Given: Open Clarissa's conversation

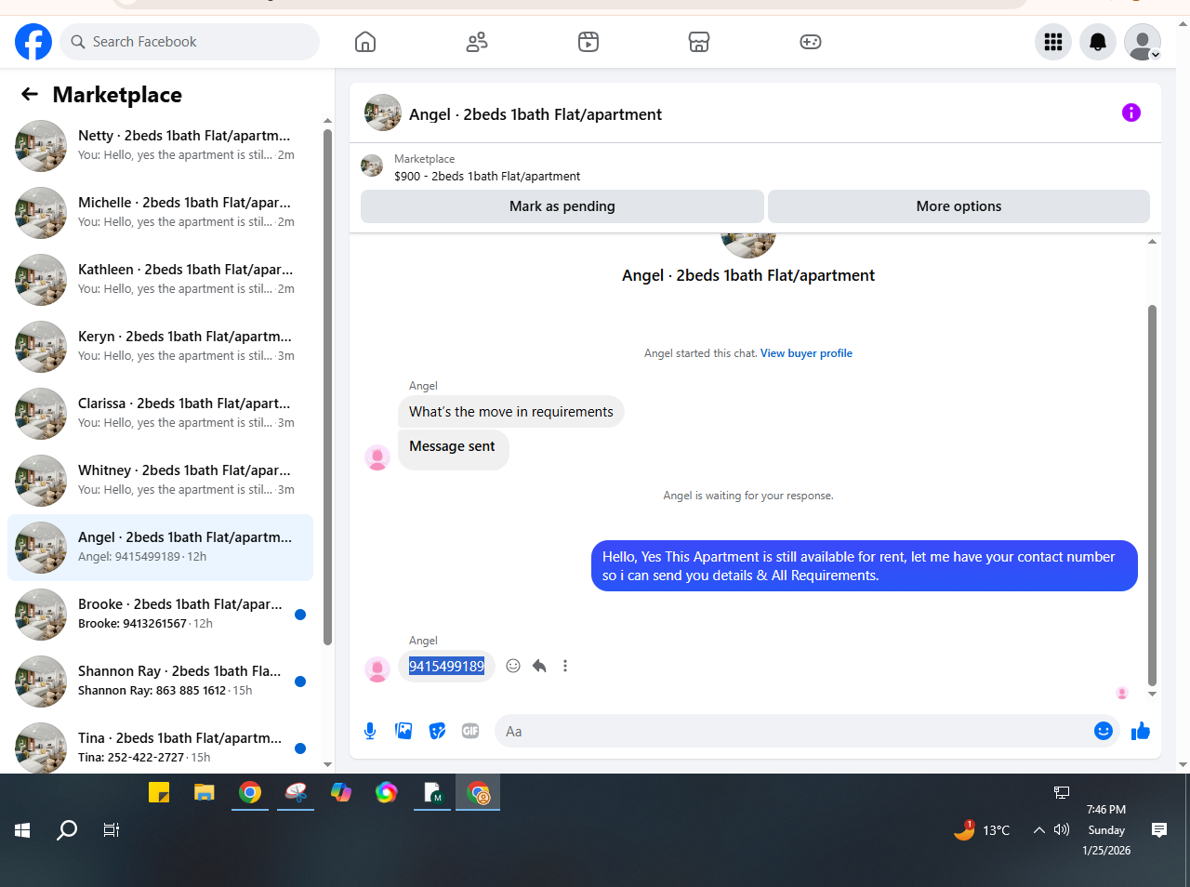Looking at the screenshot, I should pos(160,414).
